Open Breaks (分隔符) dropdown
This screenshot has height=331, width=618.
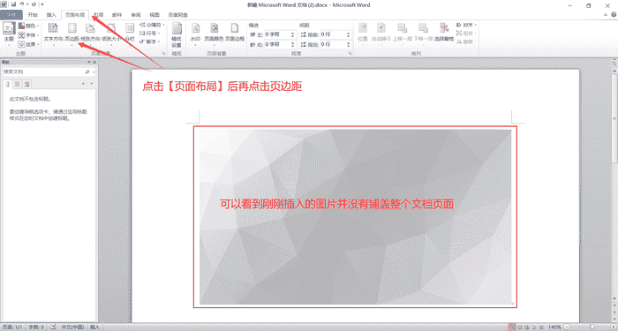[x=151, y=25]
